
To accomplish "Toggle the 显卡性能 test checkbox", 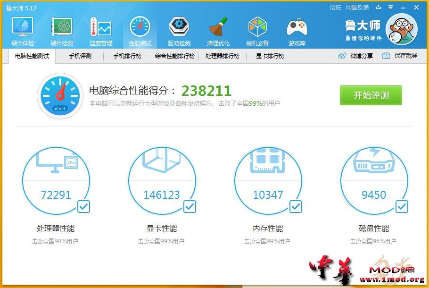I will point(190,206).
